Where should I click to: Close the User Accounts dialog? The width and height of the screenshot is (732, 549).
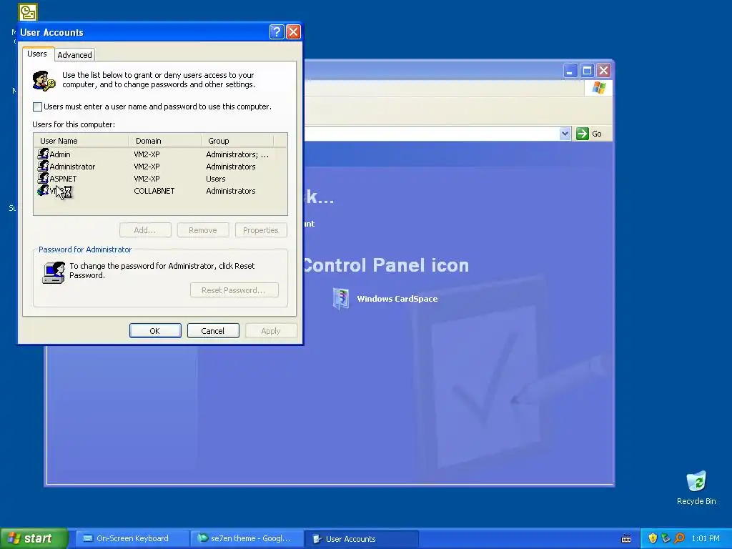tap(293, 31)
